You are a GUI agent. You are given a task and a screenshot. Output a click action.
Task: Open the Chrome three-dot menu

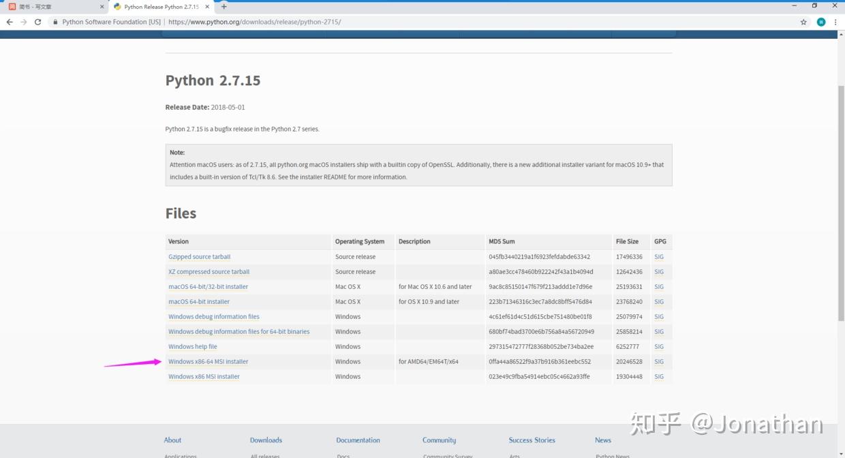point(835,22)
